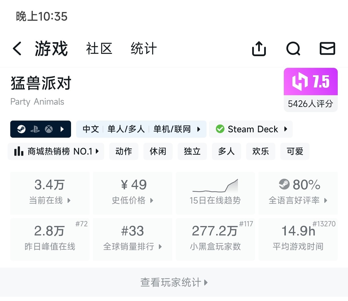Tap the 3.4万 current online value

pyautogui.click(x=50, y=184)
